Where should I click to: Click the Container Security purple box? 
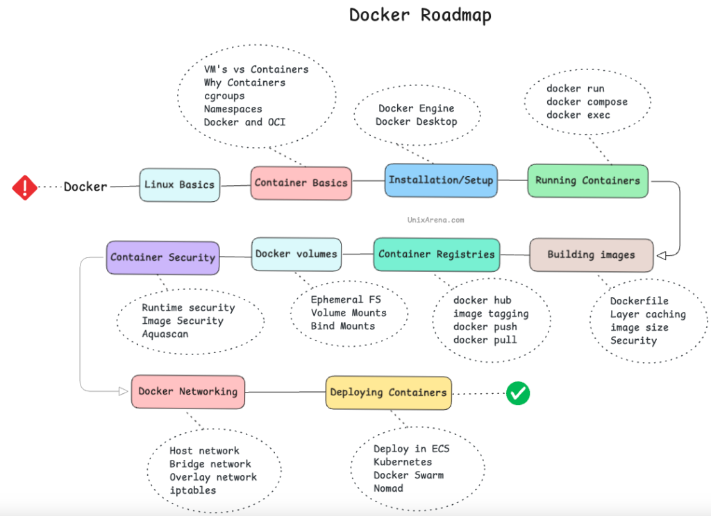pos(162,258)
